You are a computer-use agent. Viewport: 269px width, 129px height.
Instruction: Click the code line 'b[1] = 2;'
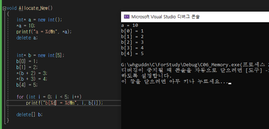pos(27,67)
